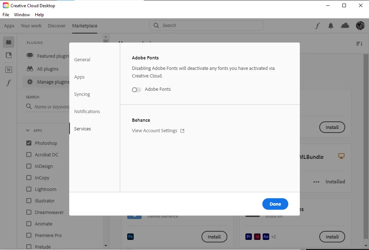Click the Name or keyword search field
Viewport: 369px width, 250px height.
[48, 107]
